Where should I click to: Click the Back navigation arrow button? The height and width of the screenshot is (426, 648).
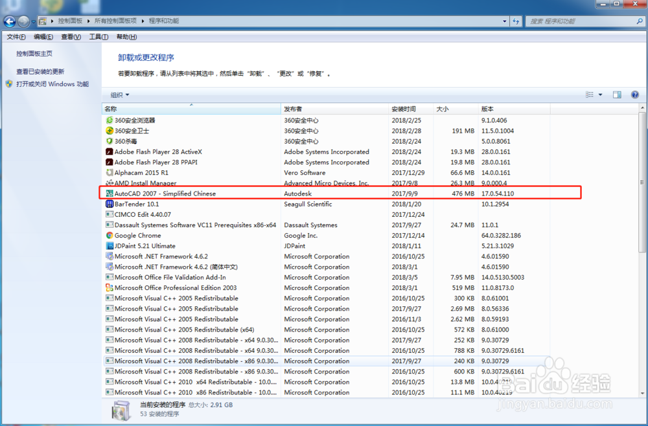click(x=10, y=21)
